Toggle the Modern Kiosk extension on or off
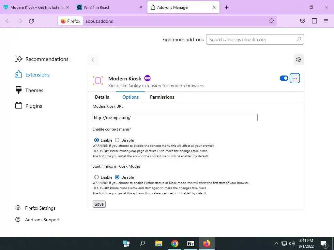Image resolution: width=334 pixels, height=250 pixels. pos(284,78)
